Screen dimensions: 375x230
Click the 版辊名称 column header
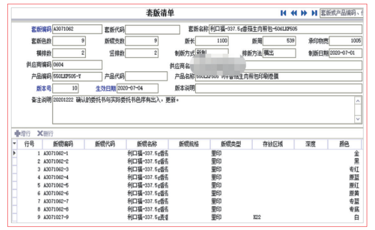[147, 144]
